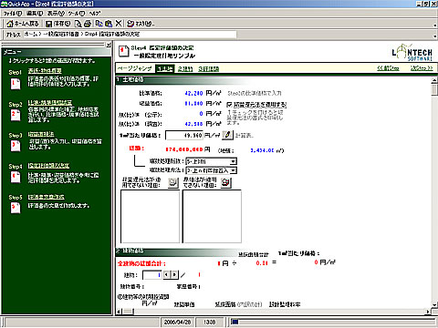Image resolution: width=438 pixels, height=328 pixels.
Task: Open the Step4 鑑定評価額の決定 link in the menu
Action: pyautogui.click(x=48, y=166)
